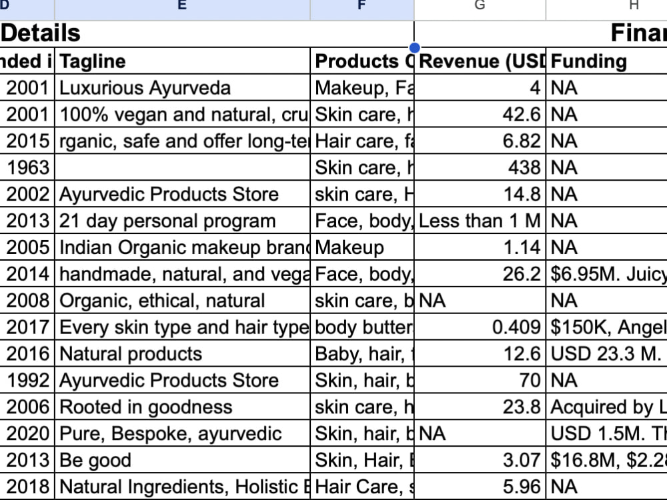667x500 pixels.
Task: Select Rooted in goodness cell
Action: tap(183, 407)
